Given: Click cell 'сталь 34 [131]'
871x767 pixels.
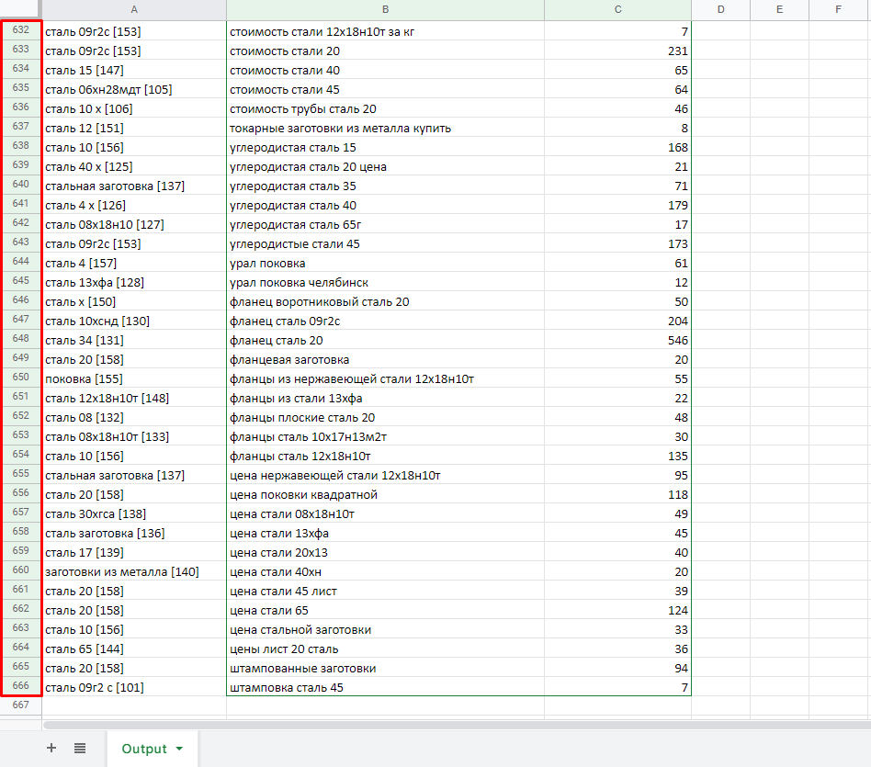Looking at the screenshot, I should [x=134, y=341].
